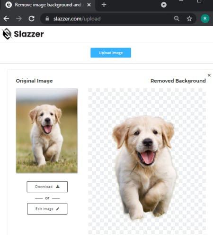The image size is (213, 235).
Task: Select the Remove image background tab
Action: [48, 5]
